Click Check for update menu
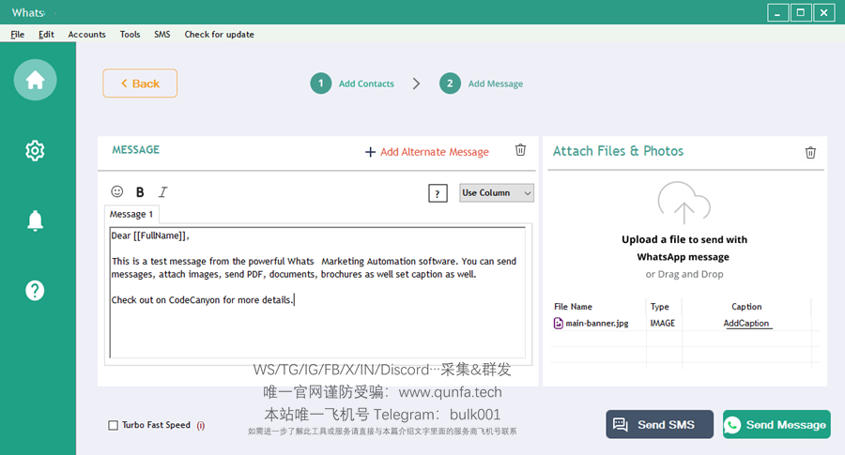Viewport: 845px width, 455px height. tap(220, 35)
